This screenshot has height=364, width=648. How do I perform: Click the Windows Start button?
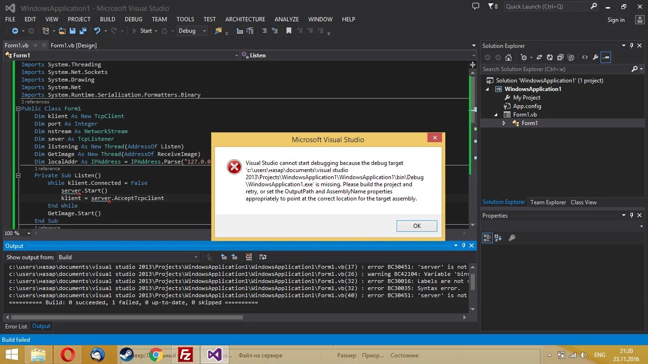point(12,355)
